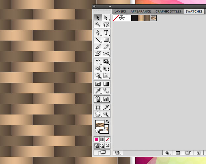The width and height of the screenshot is (206, 164).
Task: Pick the Paintbrush tool
Action: coord(98,47)
